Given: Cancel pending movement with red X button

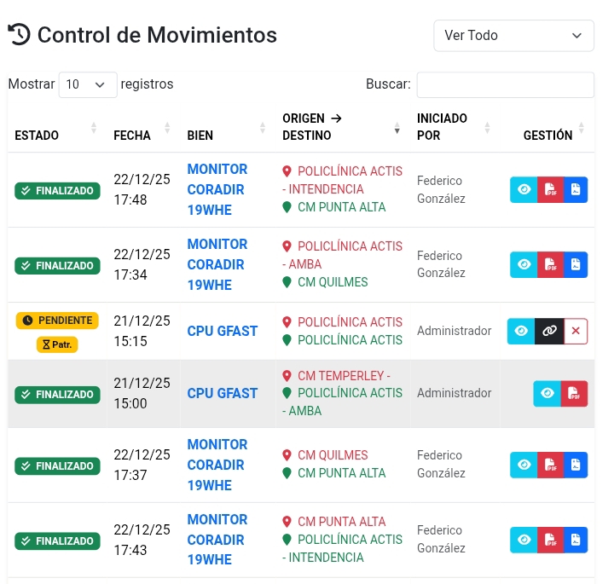Looking at the screenshot, I should pos(576,331).
